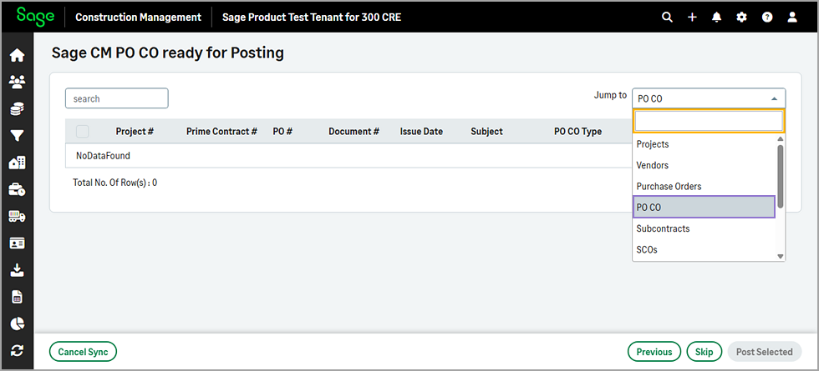Select Projects in Jump to list

coord(704,143)
